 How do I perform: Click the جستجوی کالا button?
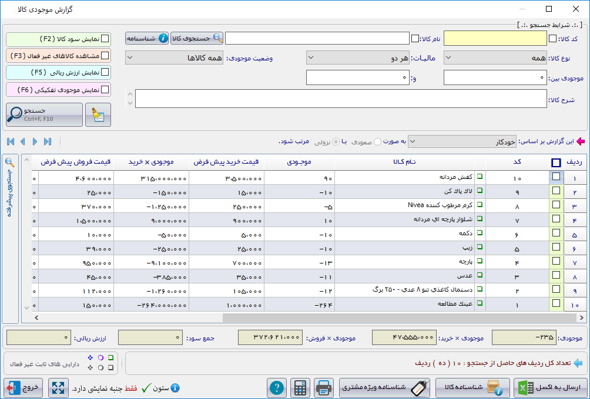pos(197,38)
